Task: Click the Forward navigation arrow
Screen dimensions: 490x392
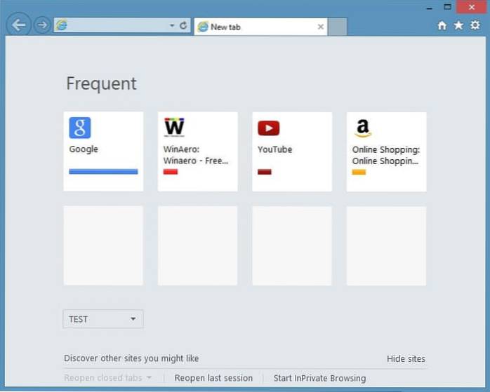Action: click(42, 25)
